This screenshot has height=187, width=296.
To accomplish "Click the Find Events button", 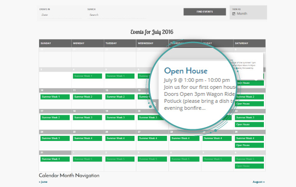I will point(205,12).
